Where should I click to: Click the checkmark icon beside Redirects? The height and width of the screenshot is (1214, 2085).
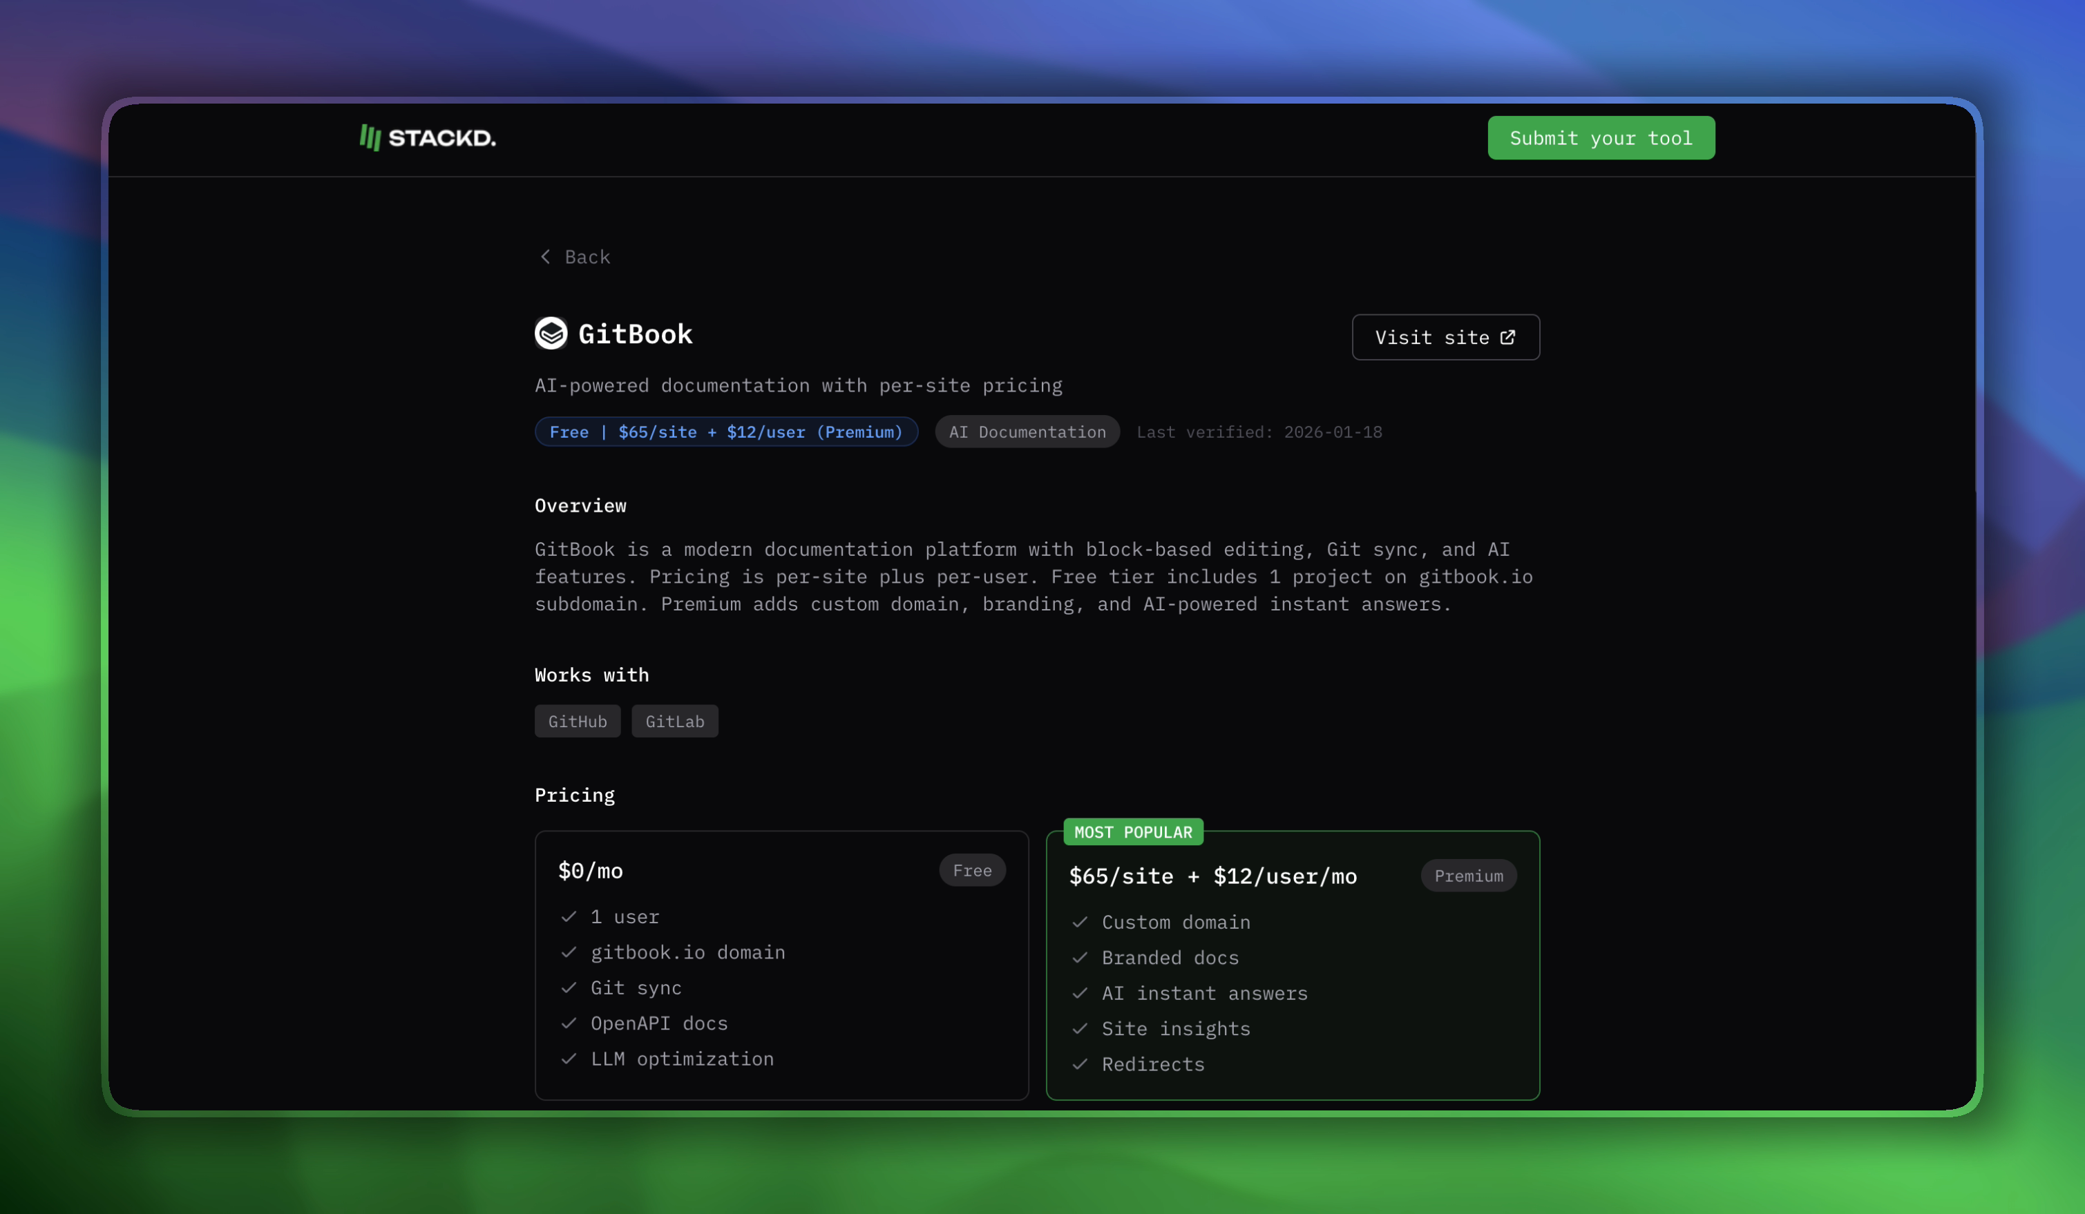pyautogui.click(x=1080, y=1064)
